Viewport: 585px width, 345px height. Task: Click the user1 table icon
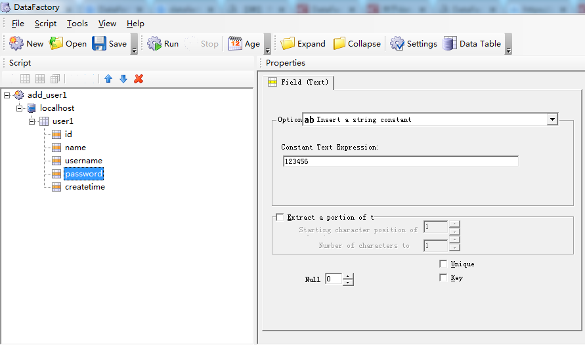[x=44, y=121]
